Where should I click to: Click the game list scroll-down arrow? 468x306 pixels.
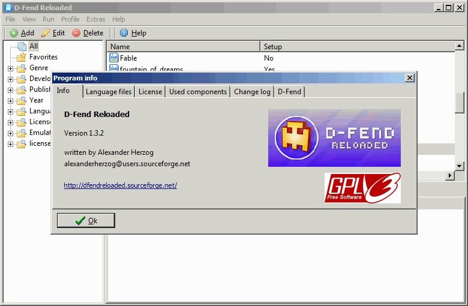click(460, 166)
